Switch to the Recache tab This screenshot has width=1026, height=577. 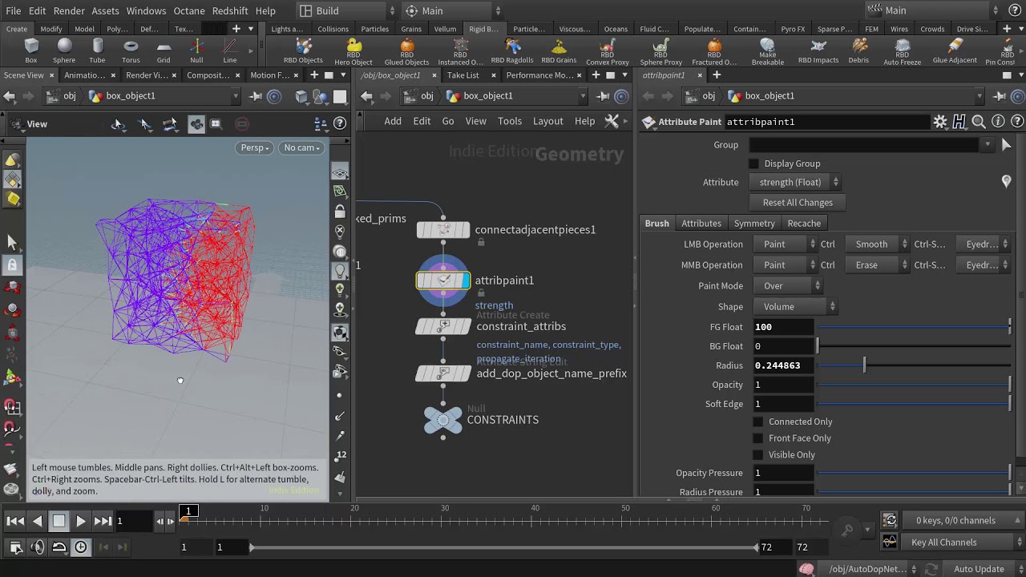click(804, 224)
